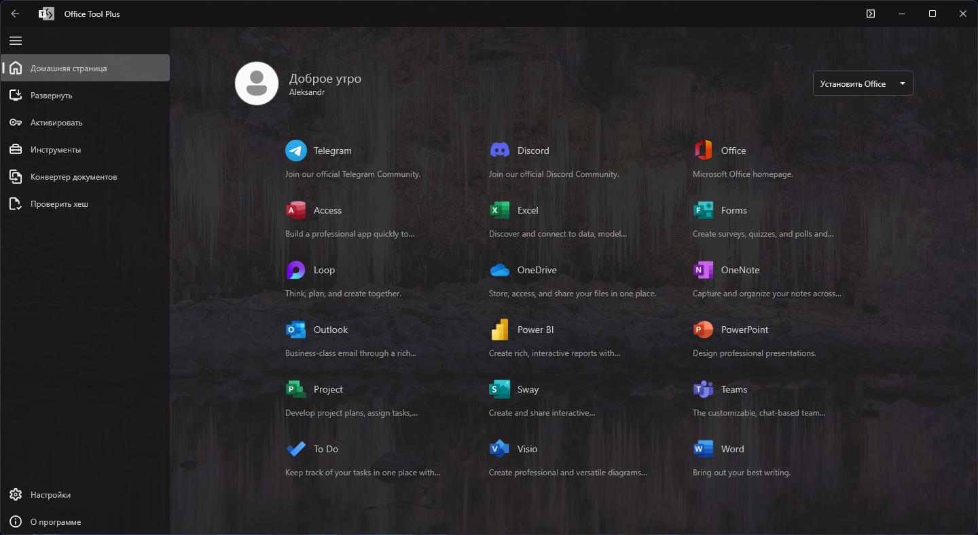Image resolution: width=978 pixels, height=535 pixels.
Task: Click the Forms app icon
Action: [704, 210]
